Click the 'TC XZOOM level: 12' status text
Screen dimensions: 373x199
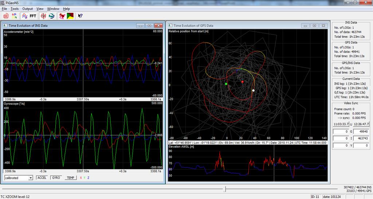15,196
